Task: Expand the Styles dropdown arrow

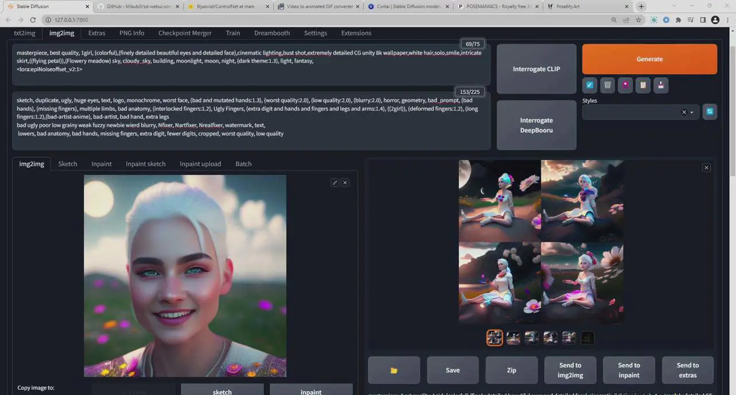Action: (692, 113)
